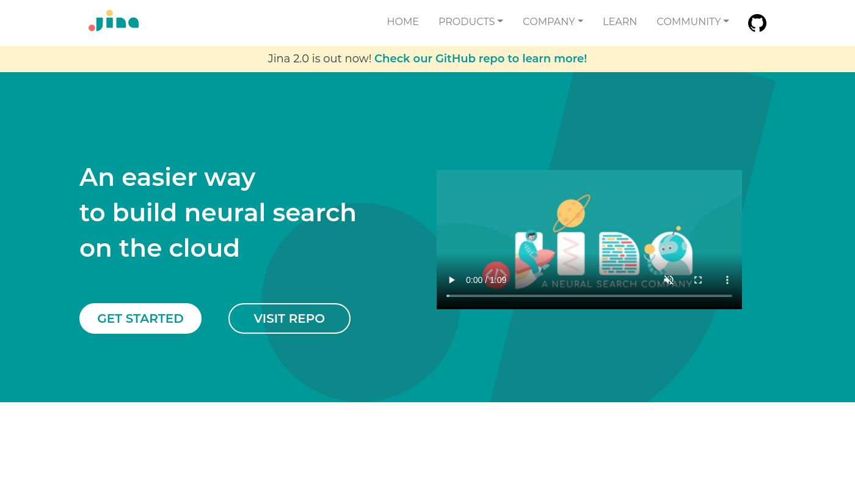
Task: Click the VISIT REPO button
Action: pos(289,318)
